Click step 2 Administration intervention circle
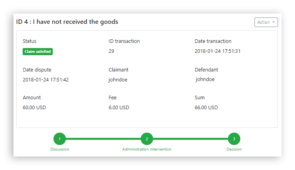This screenshot has height=170, width=295. (147, 139)
